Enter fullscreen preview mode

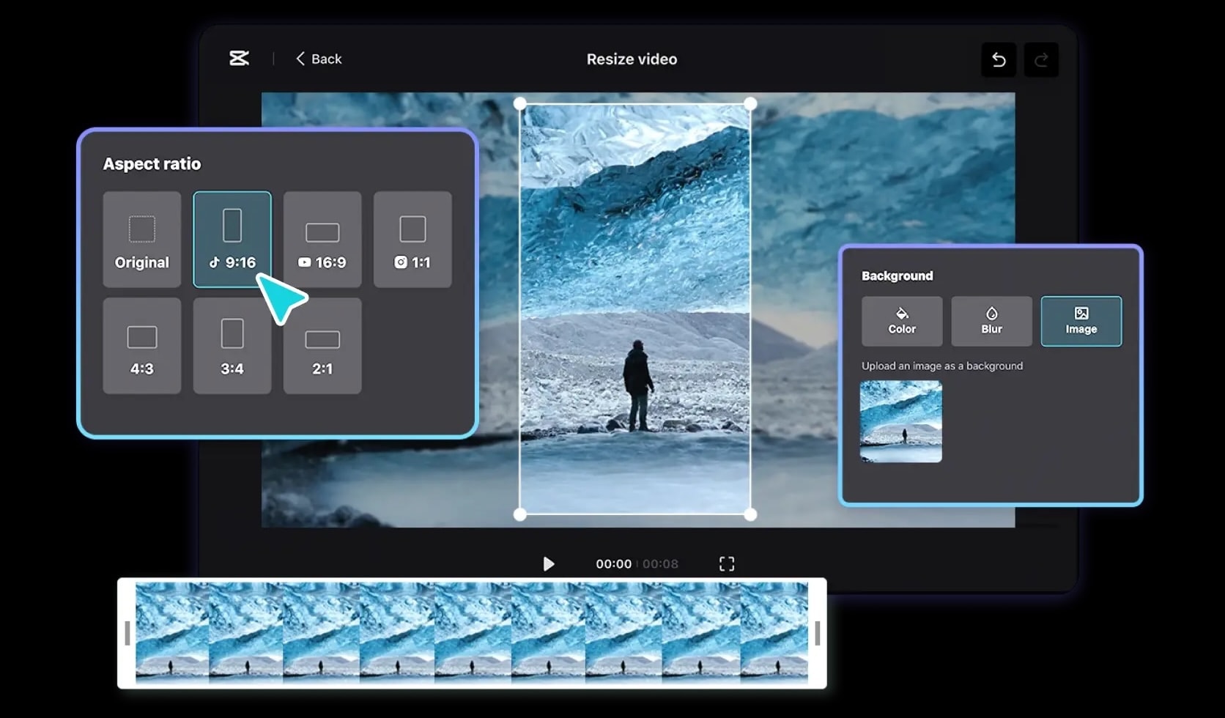(x=727, y=563)
